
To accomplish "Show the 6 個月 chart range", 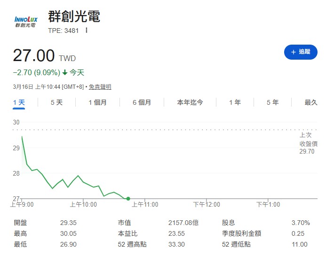I will (x=142, y=102).
